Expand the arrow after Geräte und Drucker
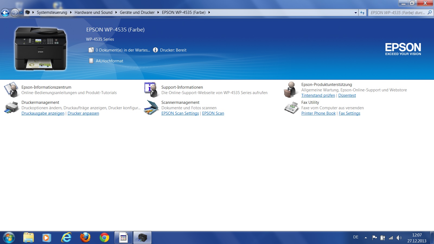434x244 pixels. click(158, 12)
